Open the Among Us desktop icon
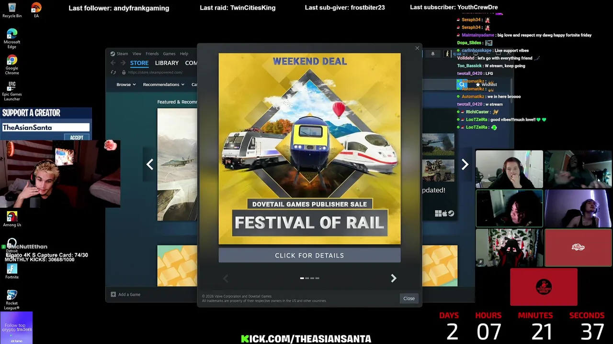 click(x=12, y=219)
